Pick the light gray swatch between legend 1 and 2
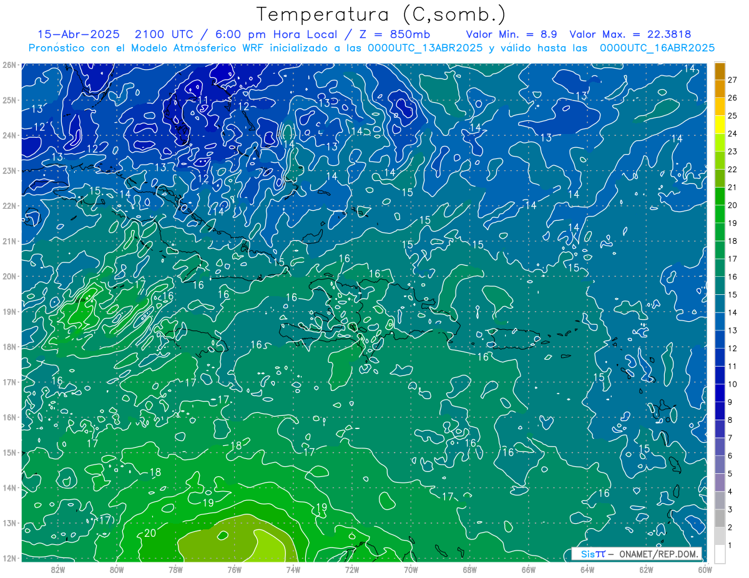Image resolution: width=749 pixels, height=578 pixels. [x=720, y=535]
